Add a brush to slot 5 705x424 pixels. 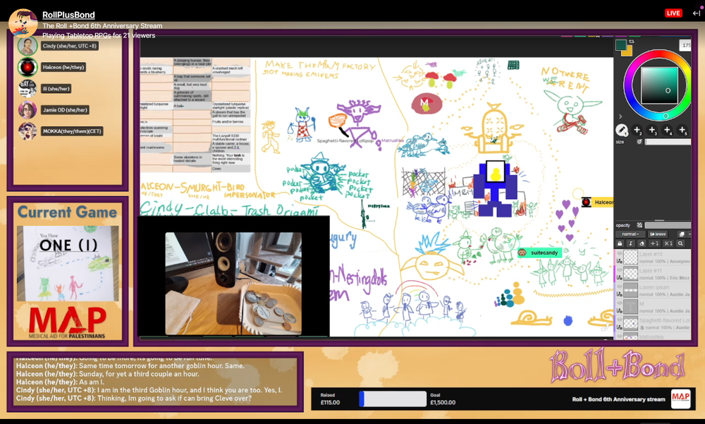682,130
